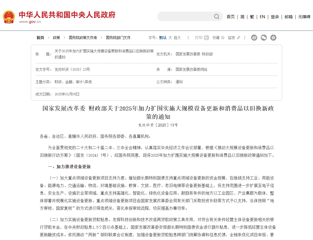Open the EN English version
Viewport: 313px width, 240px height.
click(262, 17)
